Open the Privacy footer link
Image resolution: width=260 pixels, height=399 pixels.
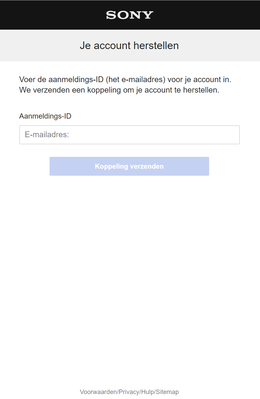(x=129, y=392)
